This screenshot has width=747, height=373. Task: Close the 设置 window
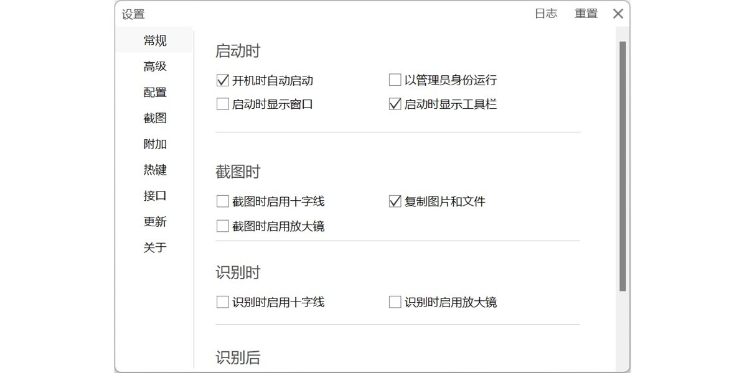tap(618, 14)
